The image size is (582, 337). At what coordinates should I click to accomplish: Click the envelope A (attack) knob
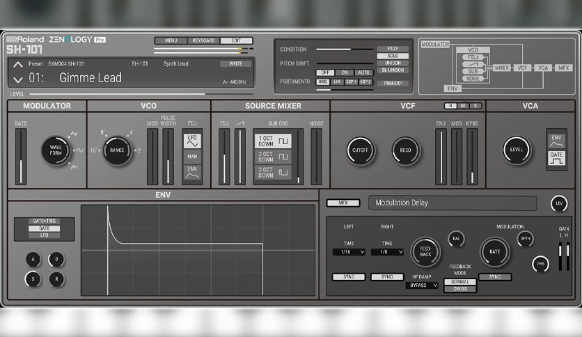click(x=33, y=259)
